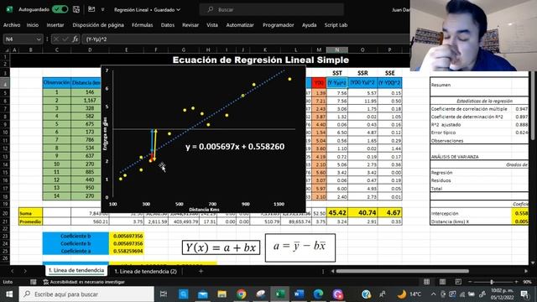
Task: Open the Disposición de página tab
Action: click(98, 25)
